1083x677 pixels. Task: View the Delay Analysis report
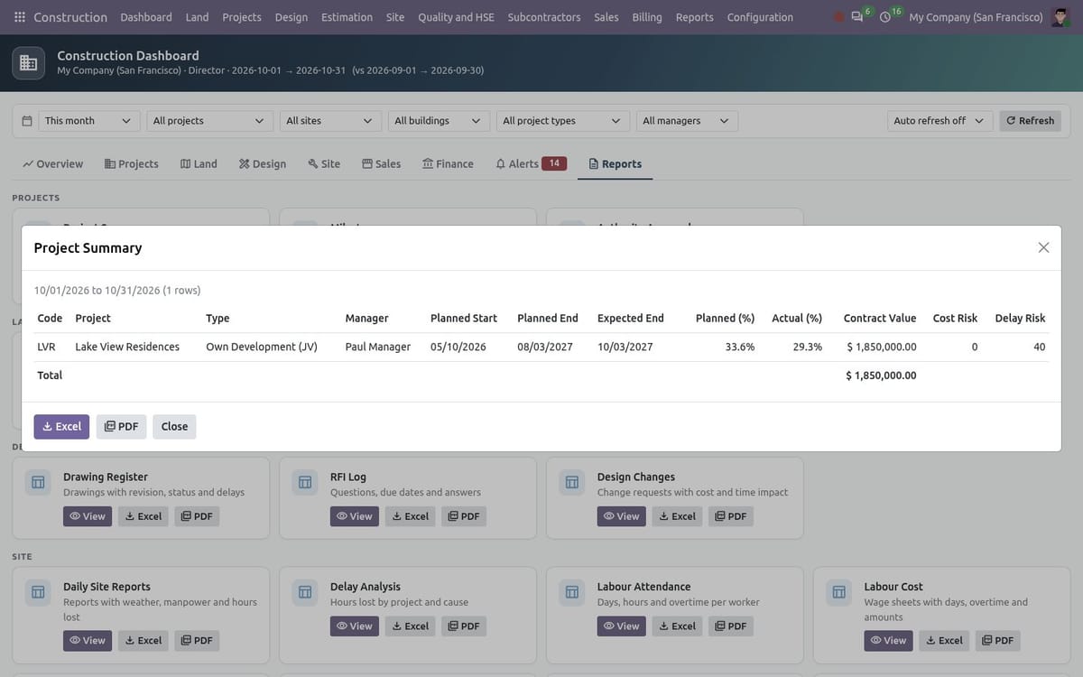[x=355, y=626]
